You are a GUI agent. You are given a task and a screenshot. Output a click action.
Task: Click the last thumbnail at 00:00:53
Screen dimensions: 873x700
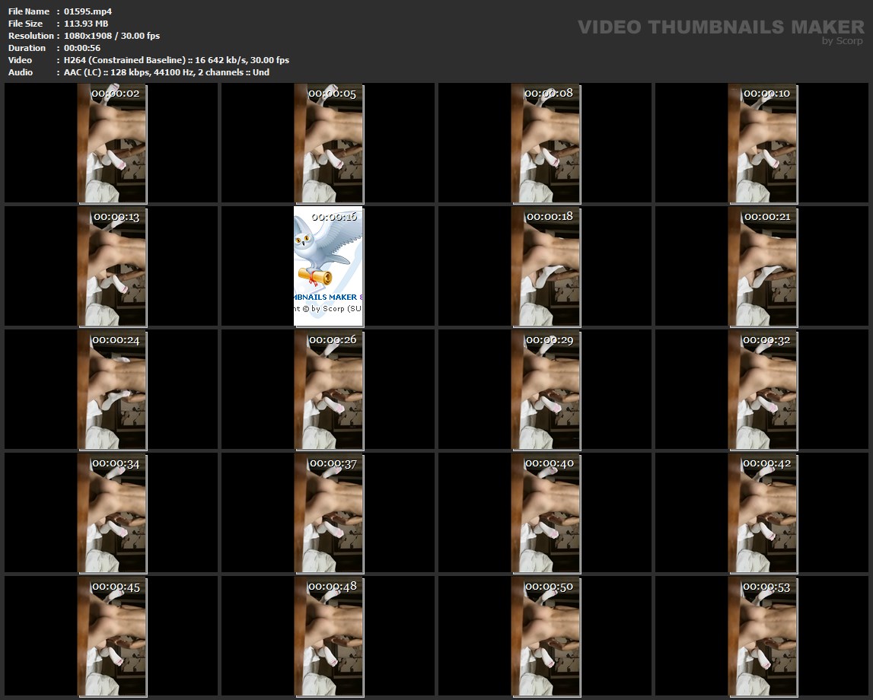point(763,638)
